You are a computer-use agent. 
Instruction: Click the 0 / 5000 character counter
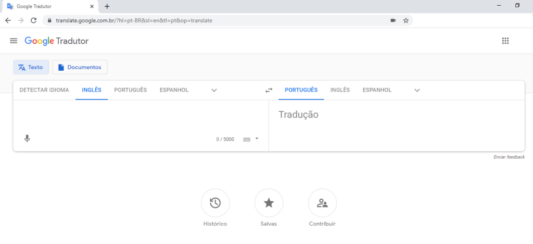[225, 139]
